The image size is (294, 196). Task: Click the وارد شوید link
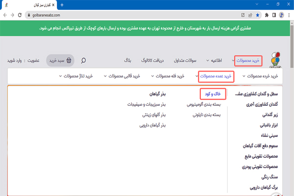tap(14, 61)
